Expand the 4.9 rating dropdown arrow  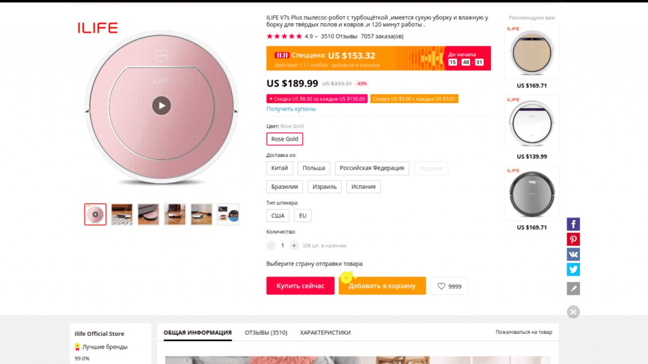(316, 37)
